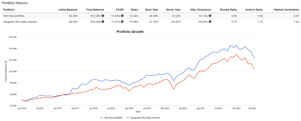Click the Max. Drawdown column header
This screenshot has height=121, width=301.
tap(201, 10)
